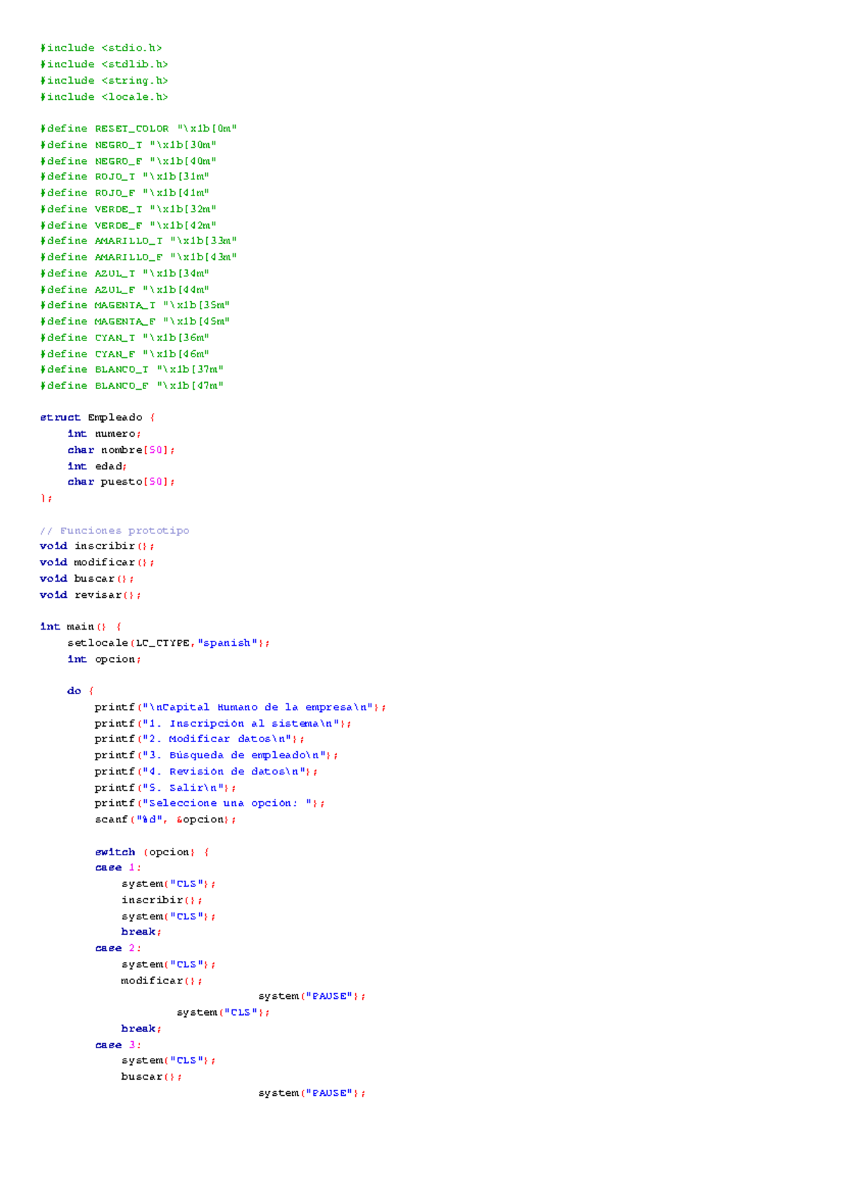Click the int edad field line
844x1193 pixels.
tap(97, 466)
